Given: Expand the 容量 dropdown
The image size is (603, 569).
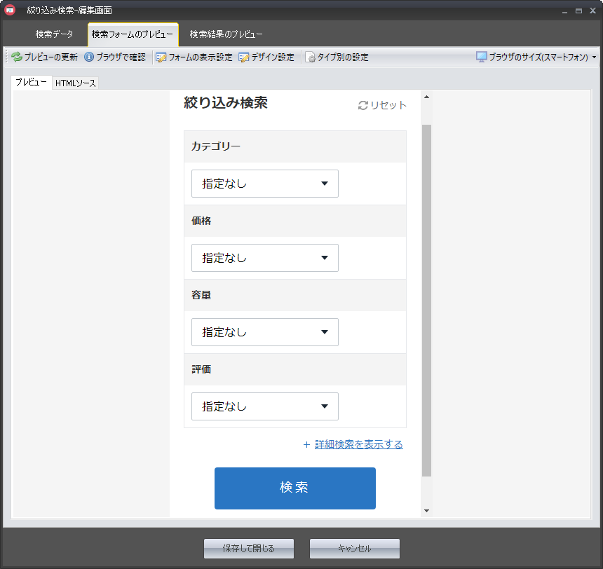Looking at the screenshot, I should 265,332.
